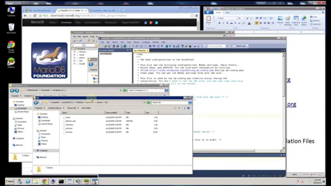Toggle the Match case checkbox in TextPad
331x186 pixels.
(235, 46)
